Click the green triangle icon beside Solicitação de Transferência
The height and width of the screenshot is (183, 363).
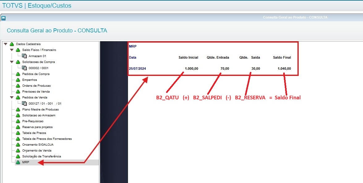[x=18, y=156]
